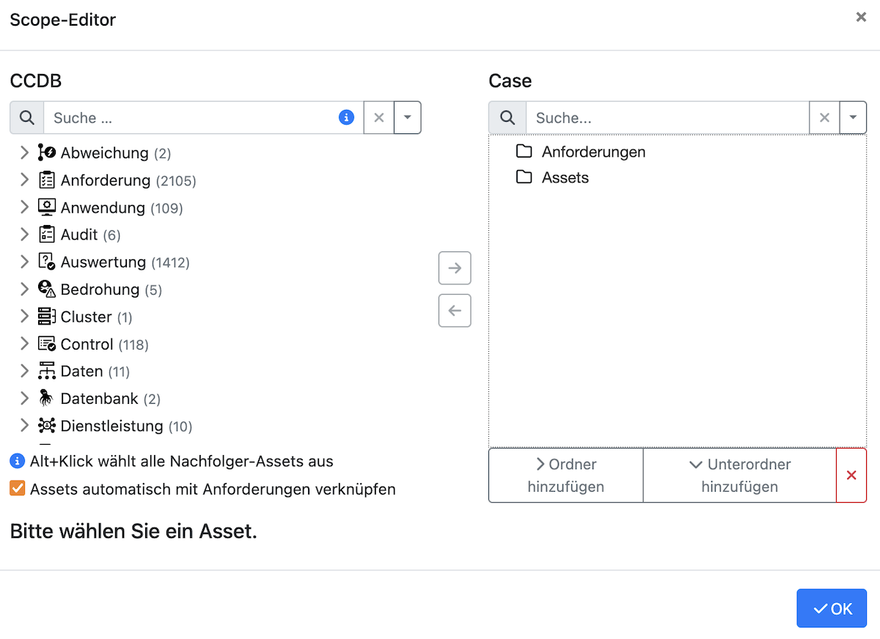Uncheck Assets automatisch mit Anforderungen verknüpfen

pos(18,489)
